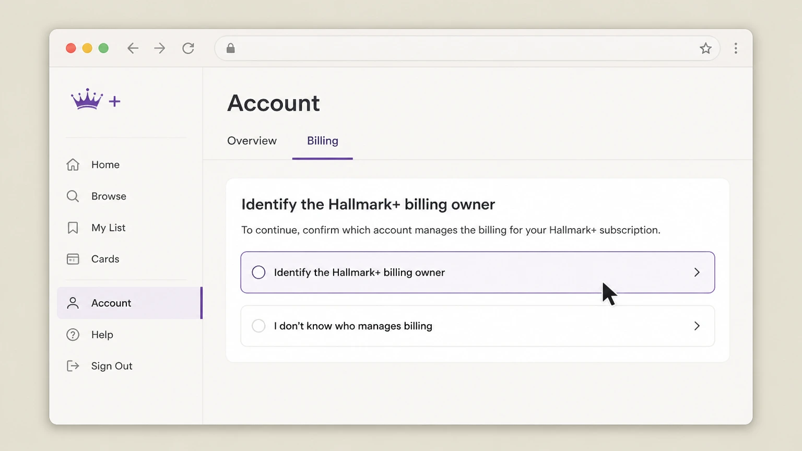The image size is (802, 451).
Task: Click the address bar lock icon
Action: pyautogui.click(x=230, y=49)
